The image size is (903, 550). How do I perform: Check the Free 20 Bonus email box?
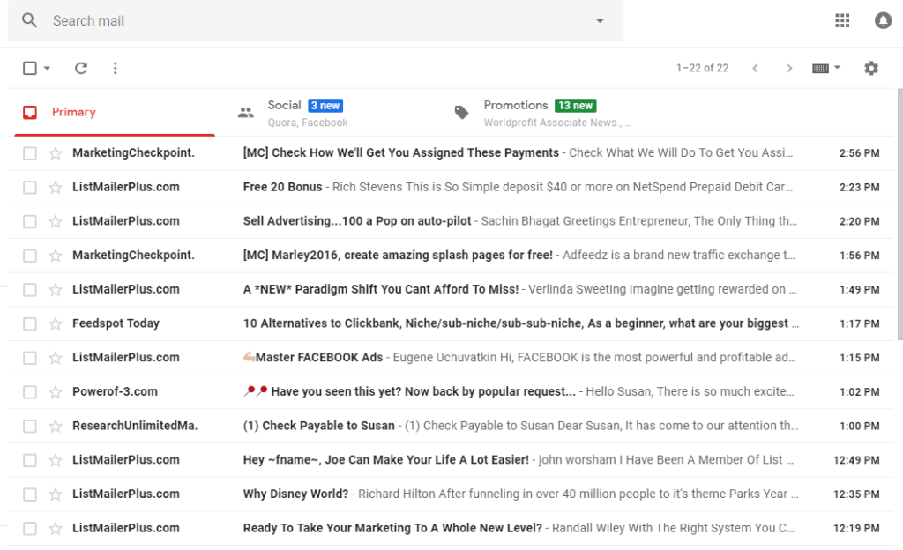30,187
